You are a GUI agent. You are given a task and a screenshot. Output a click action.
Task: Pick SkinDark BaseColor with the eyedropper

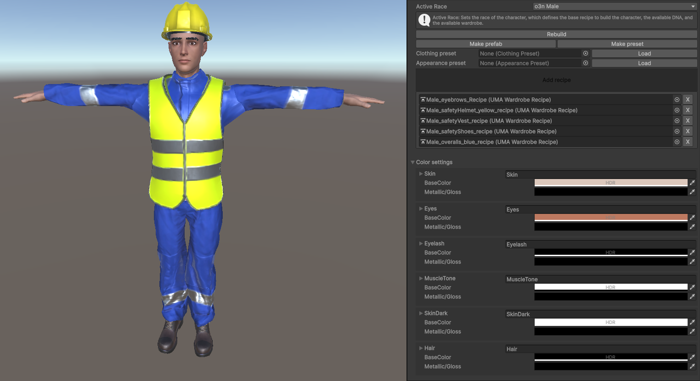click(692, 322)
